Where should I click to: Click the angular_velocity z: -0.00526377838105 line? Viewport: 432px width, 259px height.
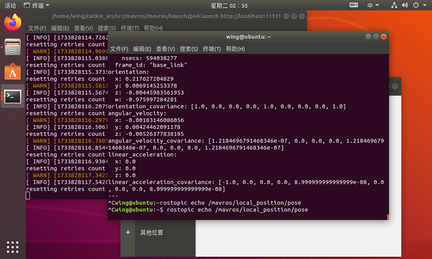tap(149, 134)
